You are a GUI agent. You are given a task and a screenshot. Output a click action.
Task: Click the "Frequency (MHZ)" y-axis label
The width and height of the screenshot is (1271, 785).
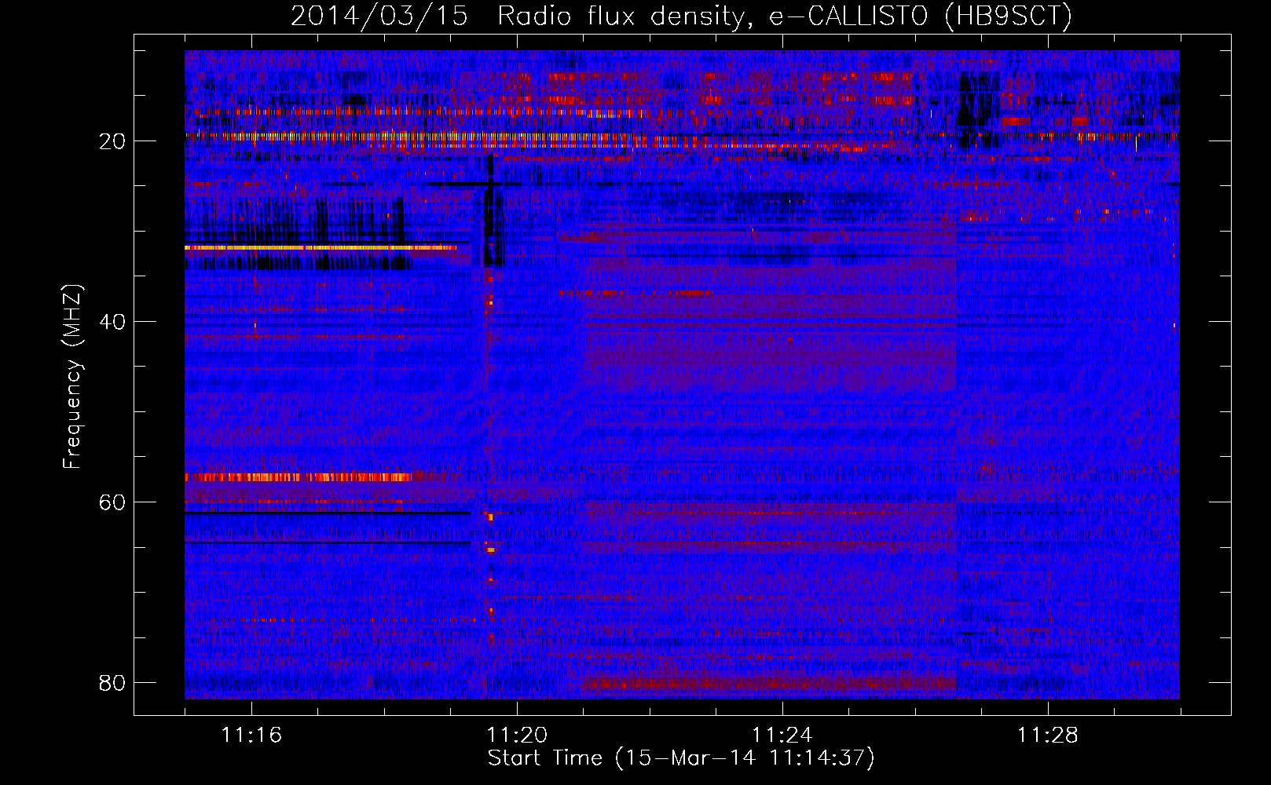pos(71,378)
